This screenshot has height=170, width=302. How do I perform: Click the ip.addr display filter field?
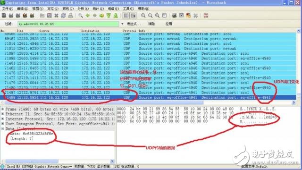pos(68,24)
